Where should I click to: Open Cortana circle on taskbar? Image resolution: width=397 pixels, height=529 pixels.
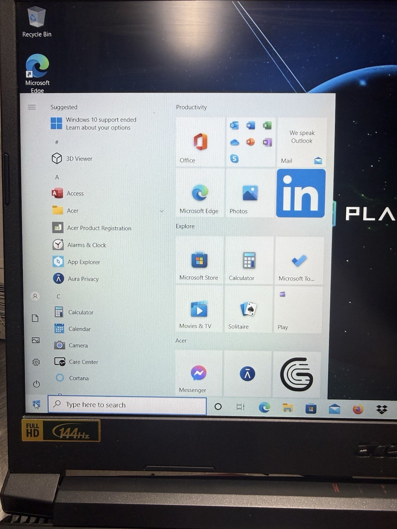coord(218,407)
